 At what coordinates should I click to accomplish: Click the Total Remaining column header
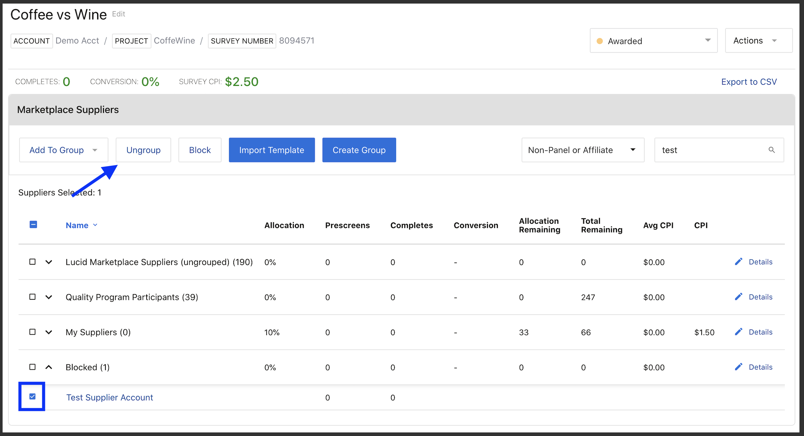[602, 225]
